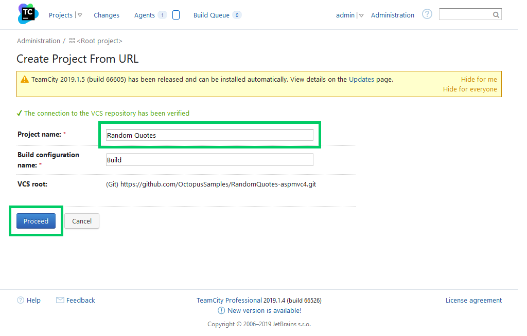Open TeamCity Professional link in footer
The height and width of the screenshot is (336, 527).
point(229,300)
